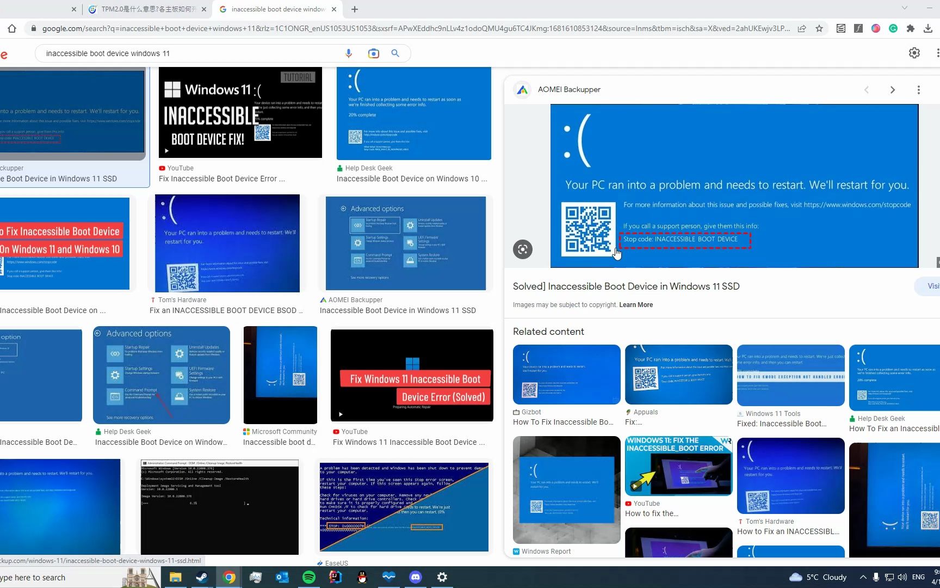Go to next image in preview panel
This screenshot has width=940, height=588.
point(893,90)
